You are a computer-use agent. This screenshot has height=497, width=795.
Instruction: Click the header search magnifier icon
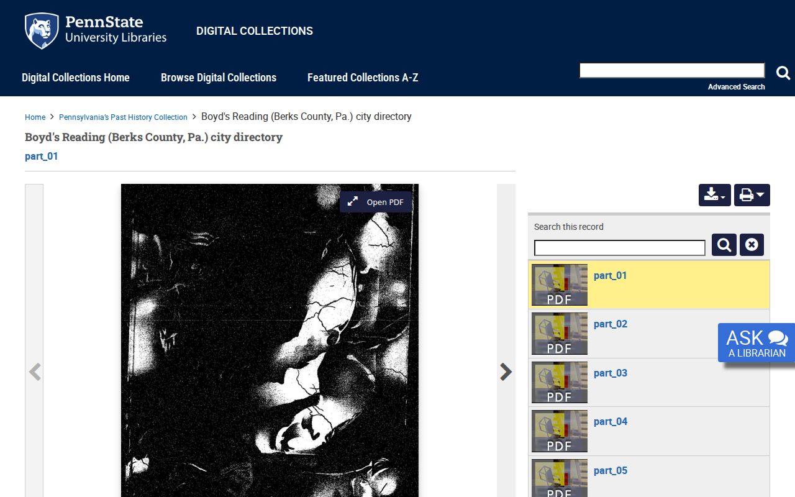click(783, 73)
